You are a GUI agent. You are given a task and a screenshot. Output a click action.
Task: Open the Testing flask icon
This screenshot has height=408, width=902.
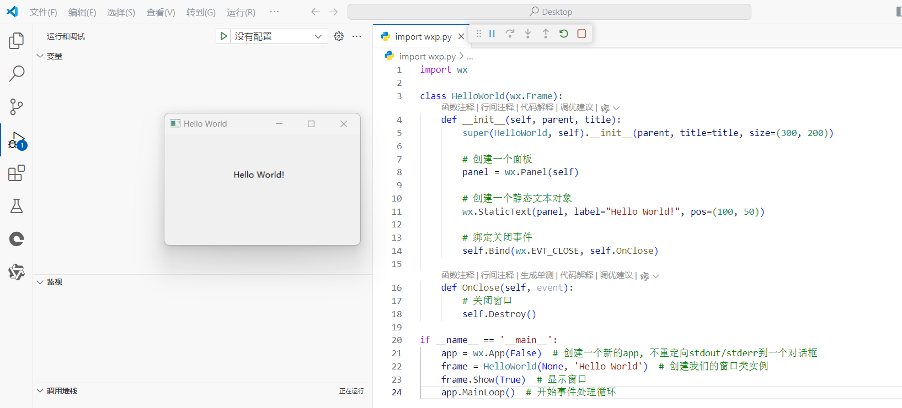(x=17, y=206)
